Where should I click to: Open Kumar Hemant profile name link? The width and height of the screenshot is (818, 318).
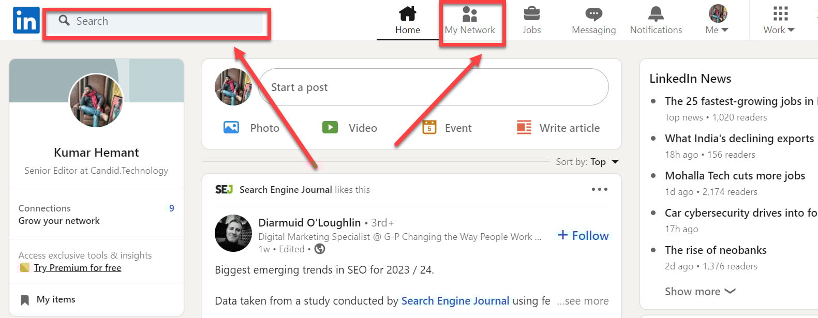(96, 153)
